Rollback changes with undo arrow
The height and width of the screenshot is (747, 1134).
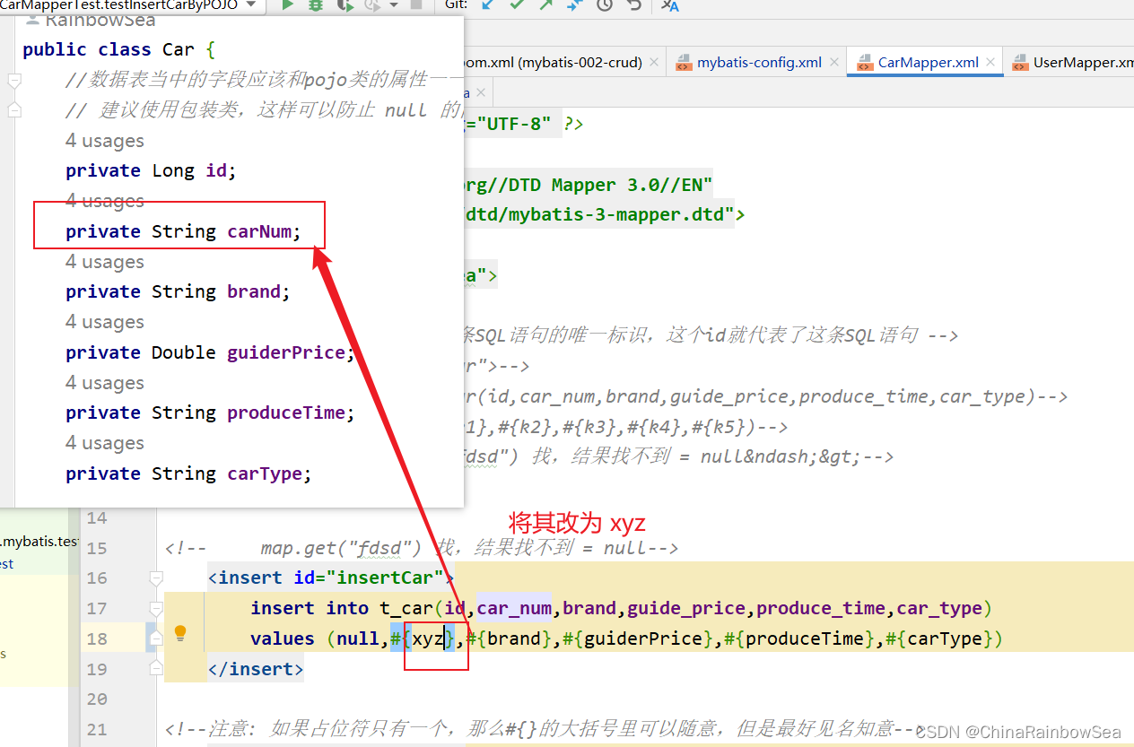pyautogui.click(x=634, y=4)
